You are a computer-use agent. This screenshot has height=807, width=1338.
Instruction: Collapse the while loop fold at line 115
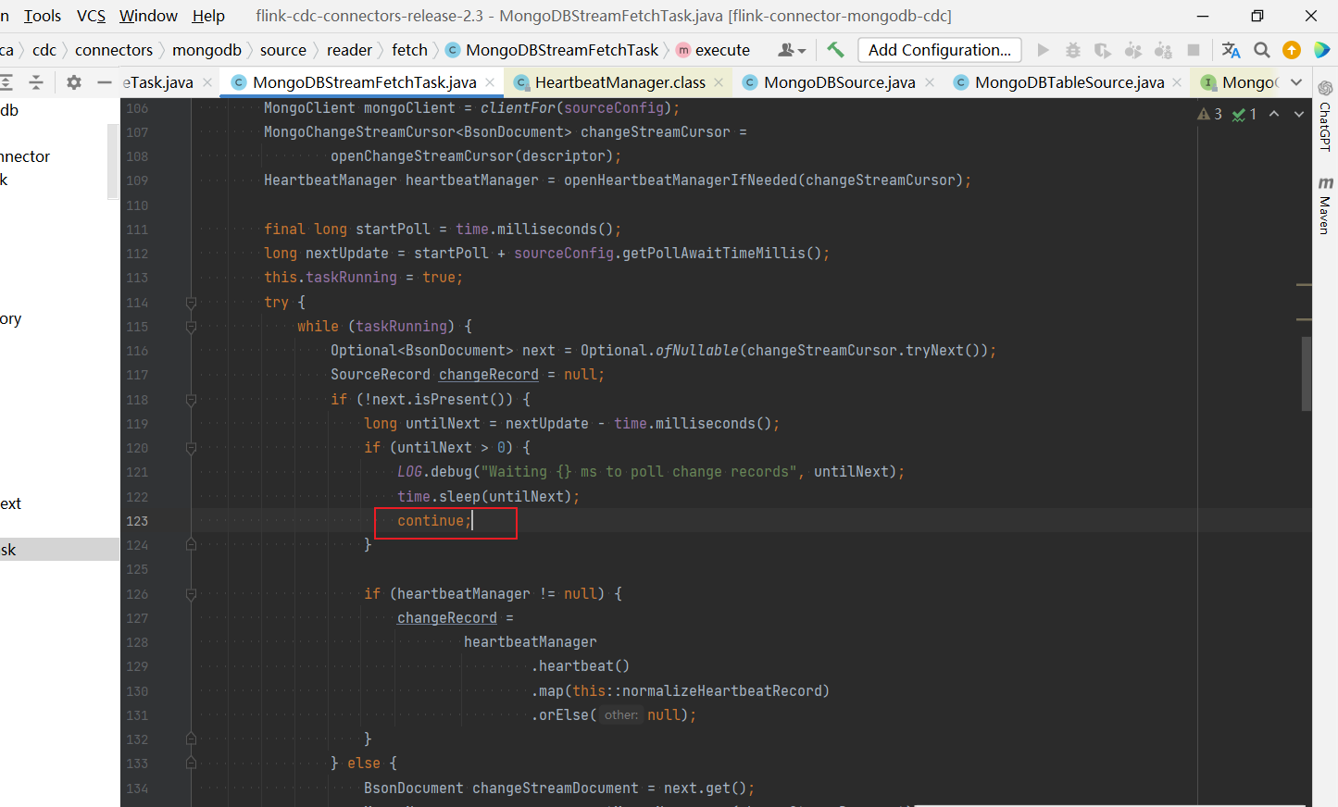(191, 327)
